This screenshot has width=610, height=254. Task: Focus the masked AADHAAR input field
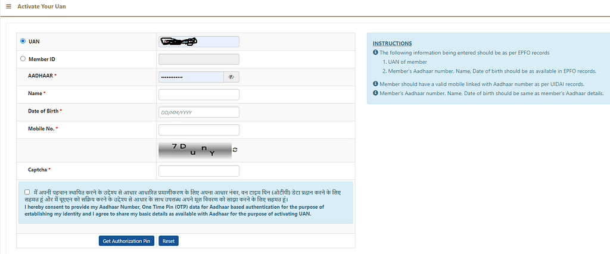tap(191, 77)
